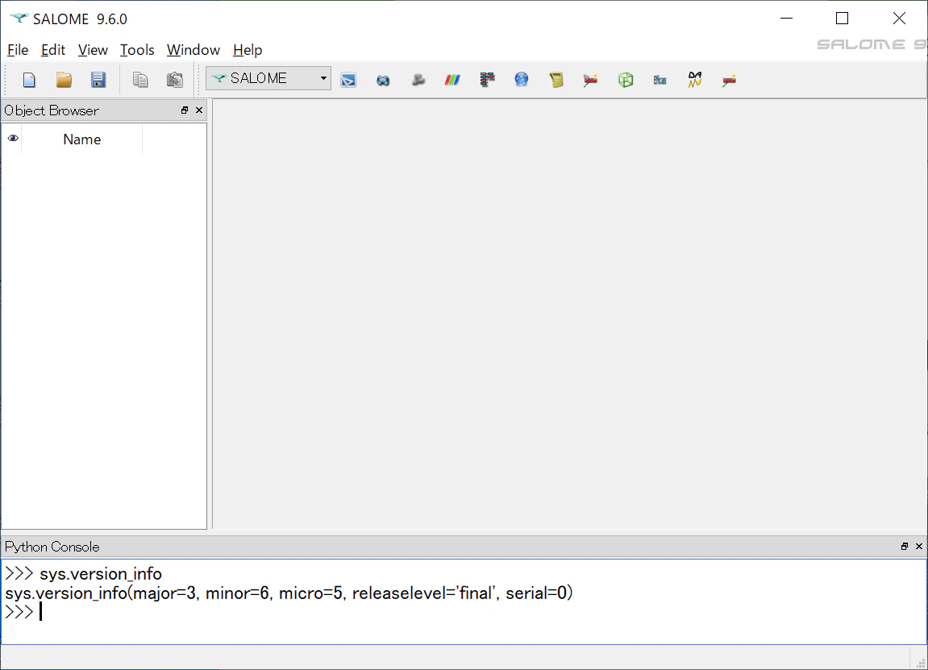Image resolution: width=928 pixels, height=670 pixels.
Task: Click the Copy toolbar icon
Action: coord(140,79)
